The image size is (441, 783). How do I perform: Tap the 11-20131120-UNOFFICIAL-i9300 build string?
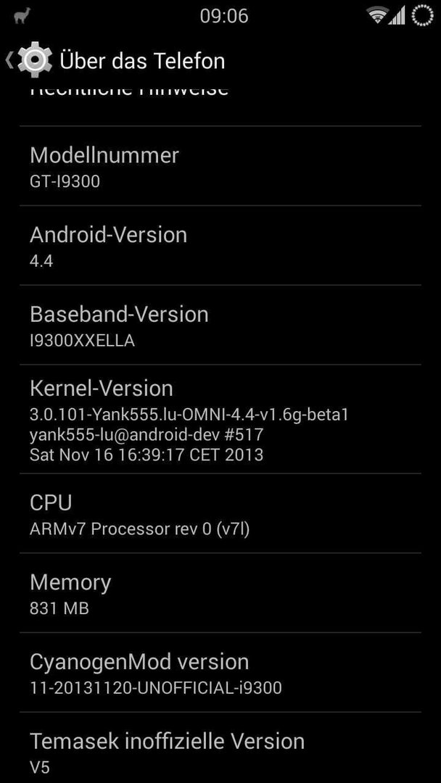(x=156, y=688)
